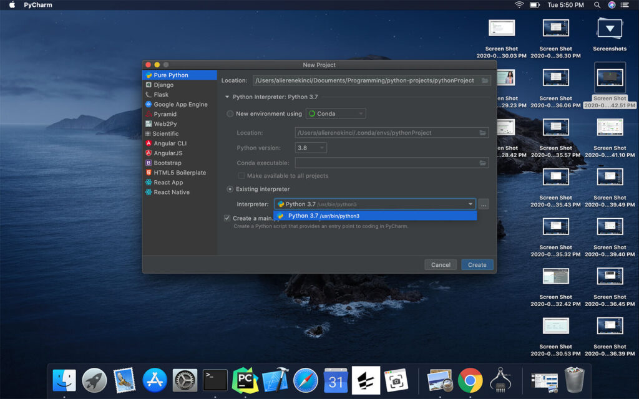Choose the Flask project type
This screenshot has width=639, height=399.
[179, 95]
